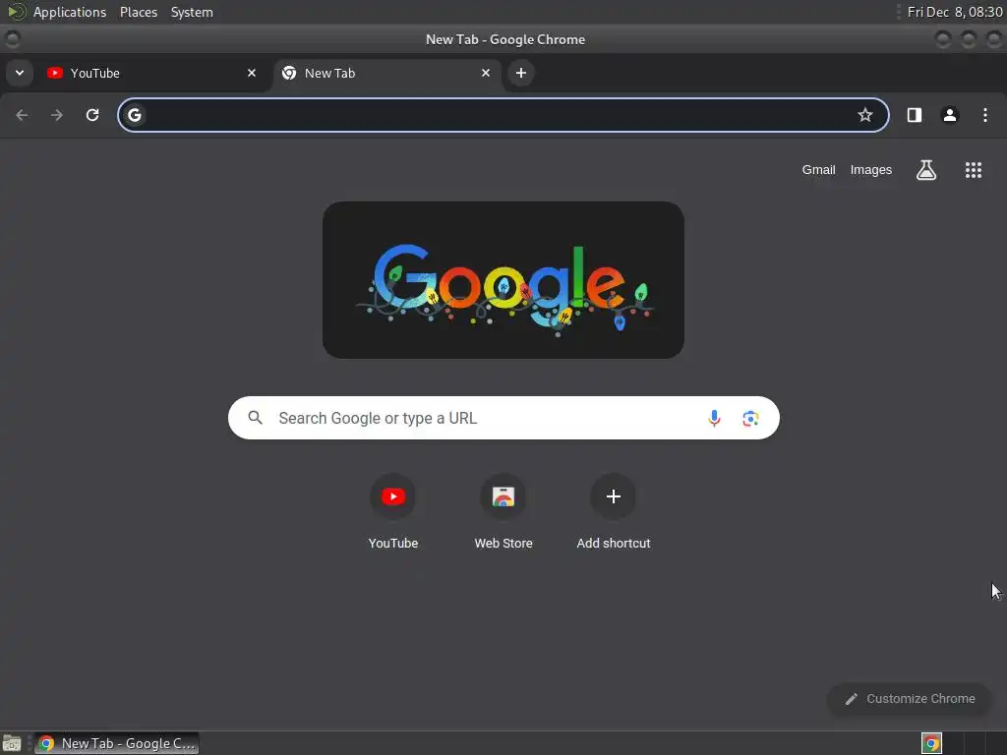Click the Google holiday doodle
Image resolution: width=1007 pixels, height=755 pixels.
[x=503, y=280]
